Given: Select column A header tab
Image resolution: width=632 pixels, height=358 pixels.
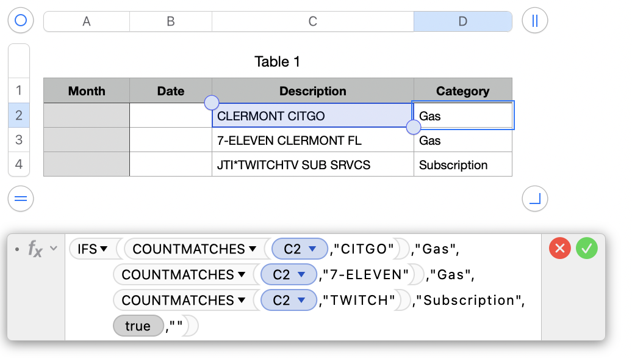Looking at the screenshot, I should 87,21.
